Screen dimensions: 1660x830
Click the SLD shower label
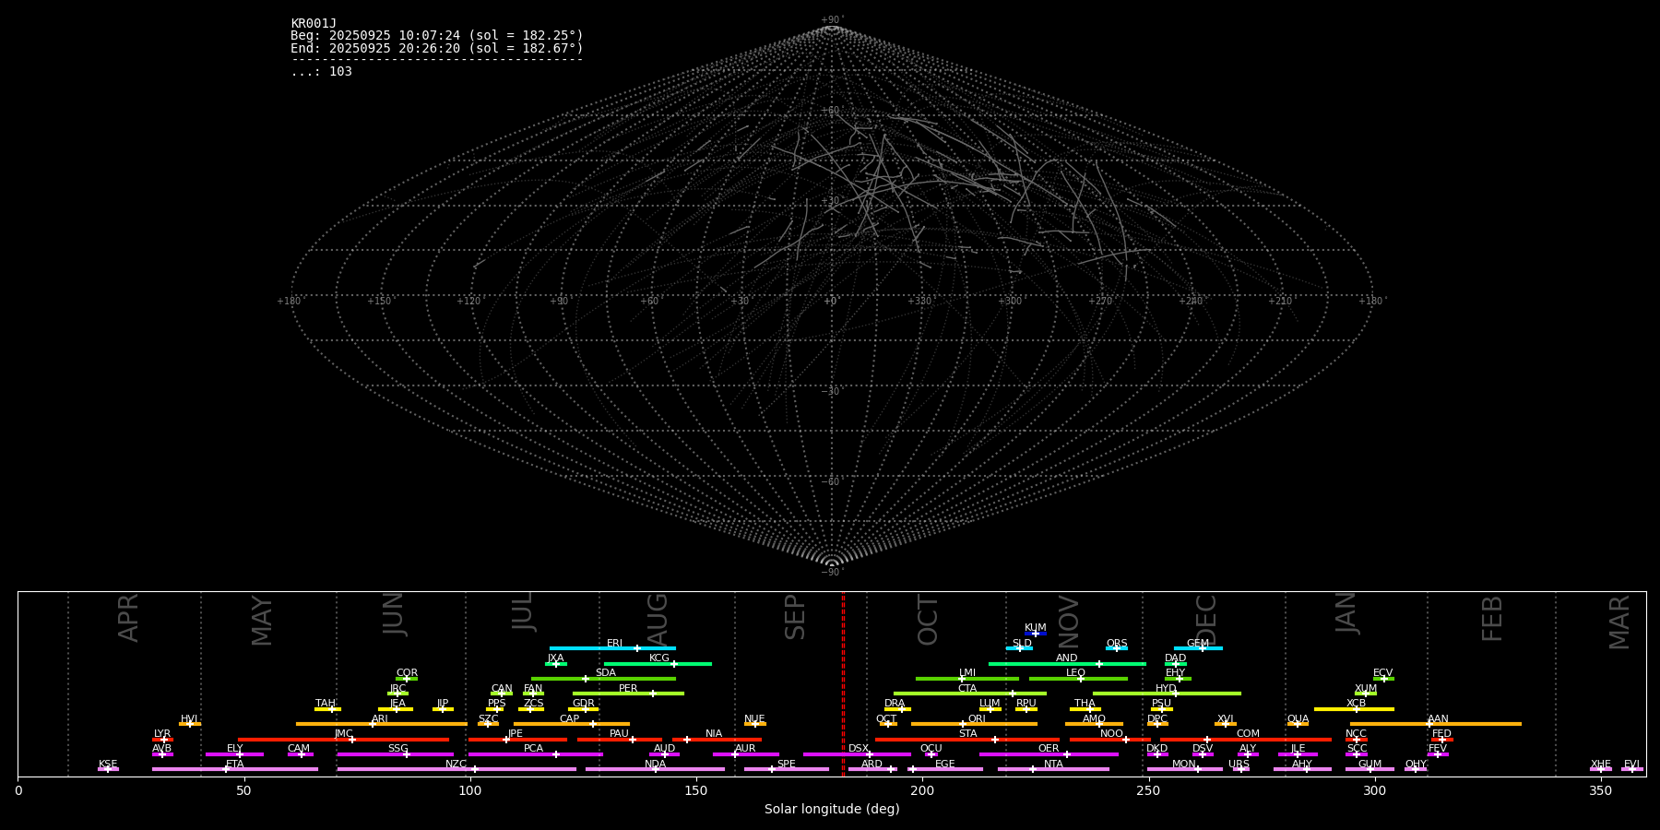[1022, 644]
